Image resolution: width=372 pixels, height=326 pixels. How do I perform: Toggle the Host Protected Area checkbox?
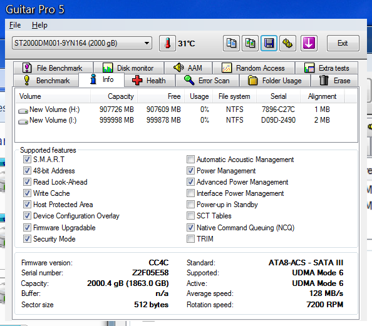click(x=27, y=204)
